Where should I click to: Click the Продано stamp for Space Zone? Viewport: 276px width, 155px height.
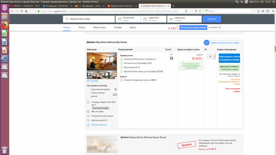pyautogui.click(x=186, y=145)
